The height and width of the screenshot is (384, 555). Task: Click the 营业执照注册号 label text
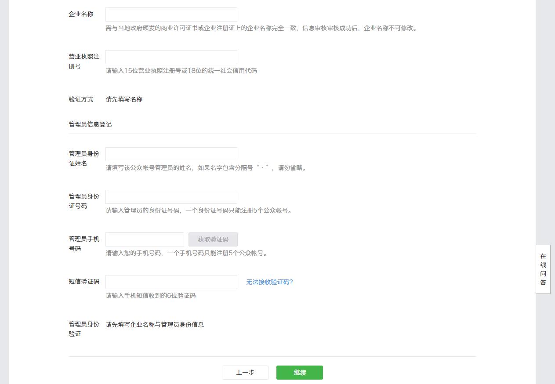(x=83, y=62)
